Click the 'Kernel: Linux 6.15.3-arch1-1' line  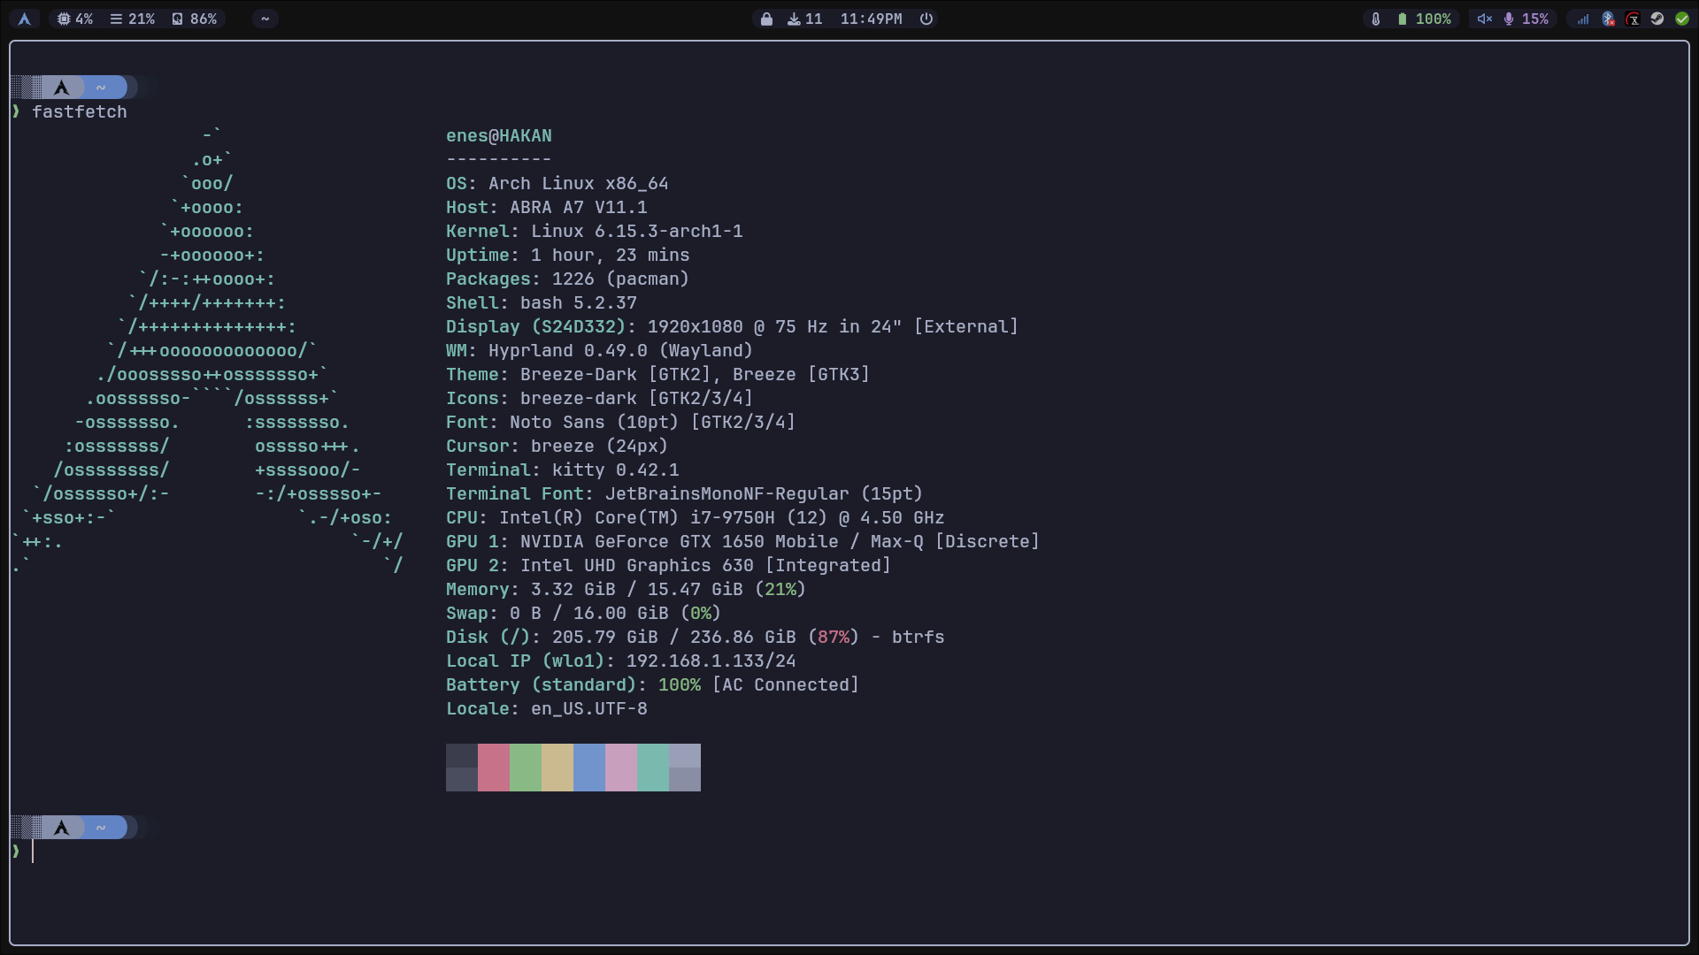pyautogui.click(x=595, y=232)
